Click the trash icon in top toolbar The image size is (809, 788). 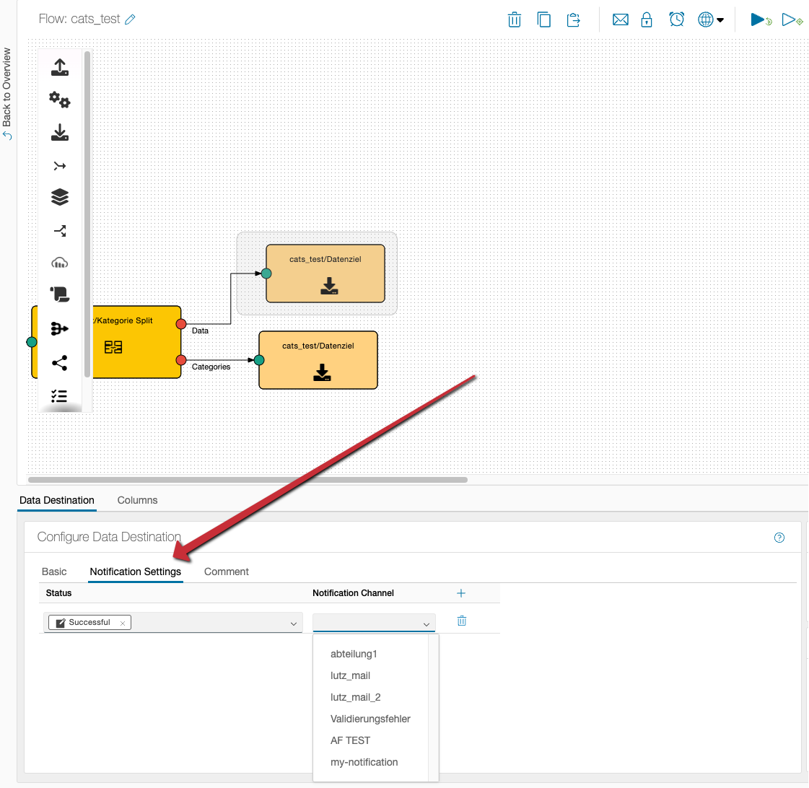coord(515,19)
